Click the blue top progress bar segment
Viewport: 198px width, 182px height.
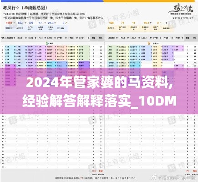click(x=51, y=1)
